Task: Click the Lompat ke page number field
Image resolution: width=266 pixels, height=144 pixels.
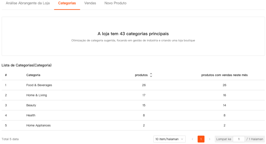Action: pos(239,139)
